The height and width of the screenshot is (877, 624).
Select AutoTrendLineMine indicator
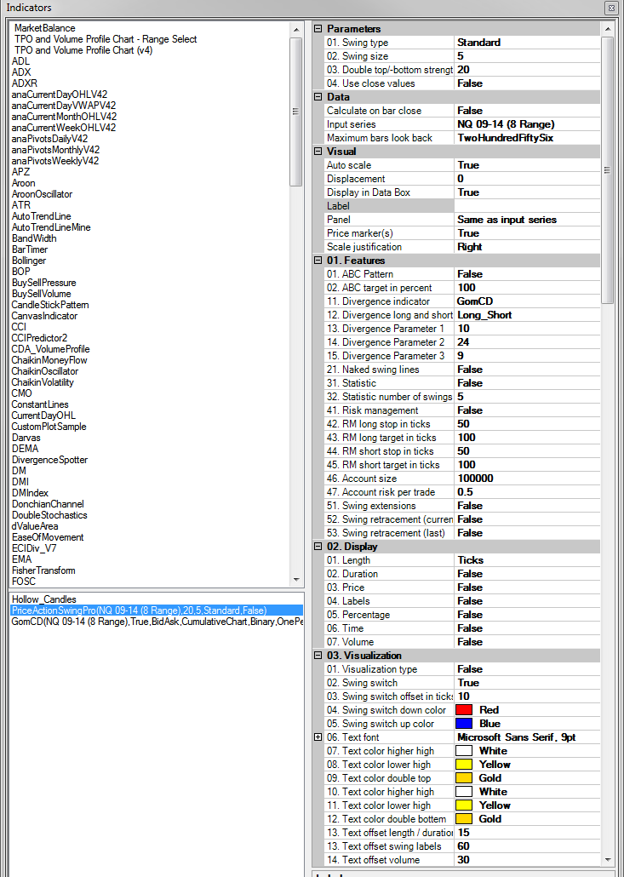pos(51,227)
